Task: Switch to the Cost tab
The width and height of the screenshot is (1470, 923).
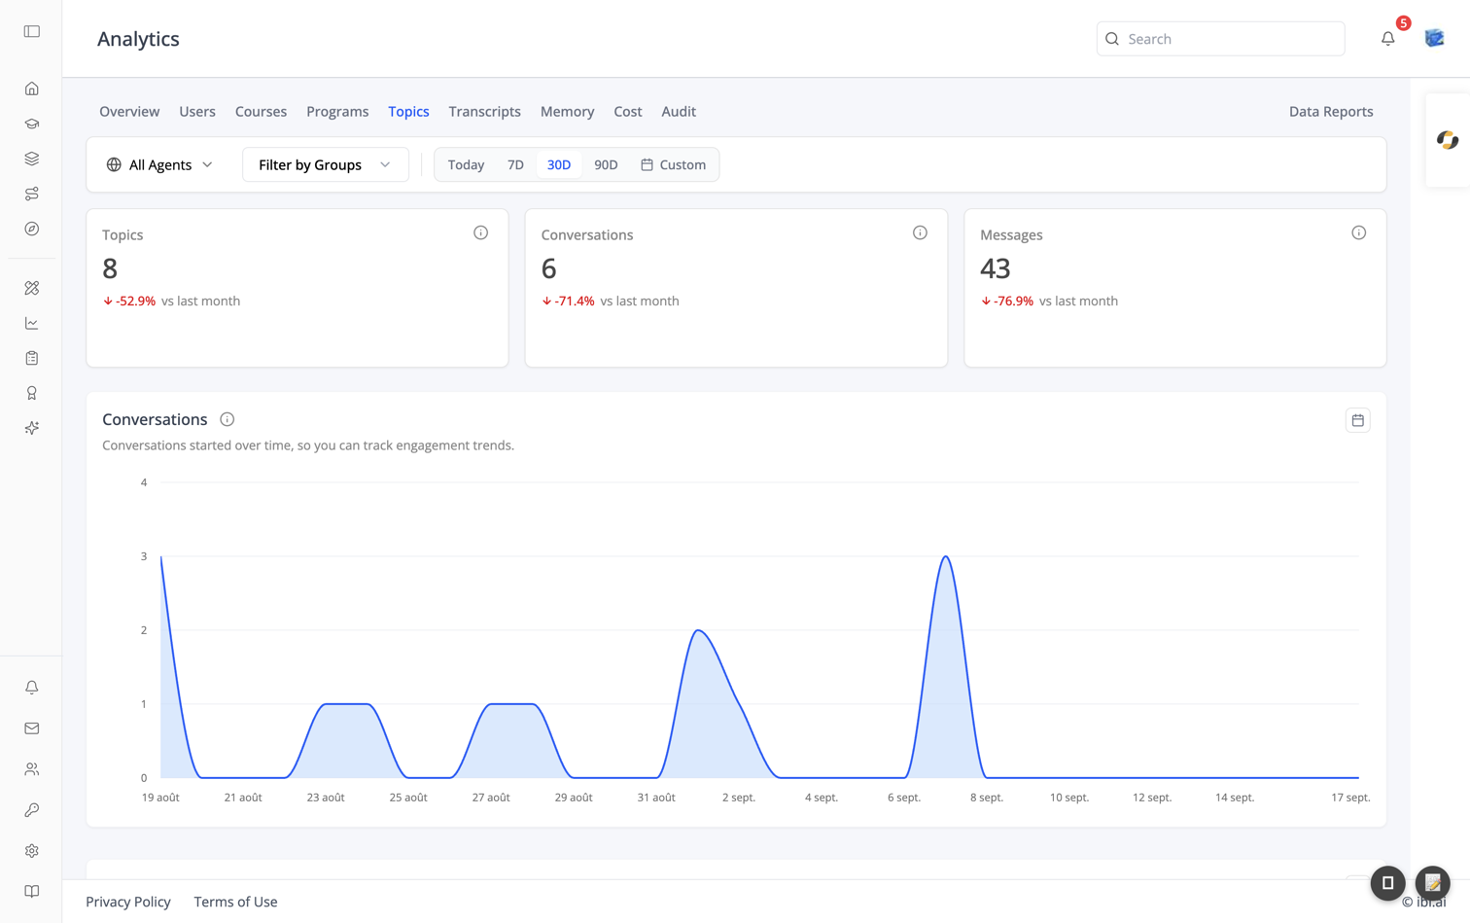Action: pyautogui.click(x=628, y=111)
